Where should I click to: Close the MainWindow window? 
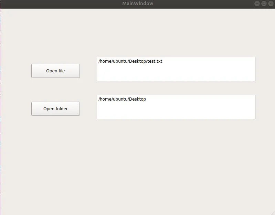tap(271, 3)
